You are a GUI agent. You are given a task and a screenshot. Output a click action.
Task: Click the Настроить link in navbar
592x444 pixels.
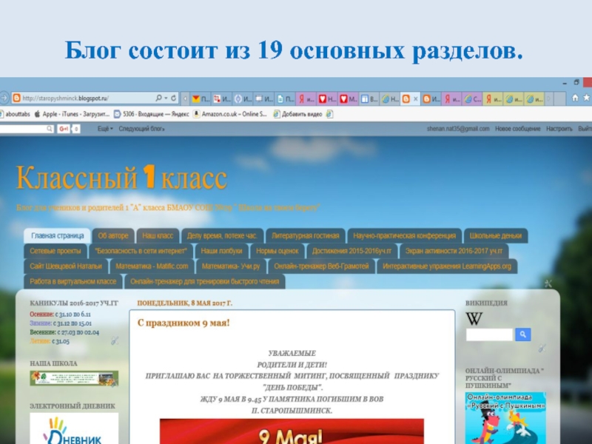pyautogui.click(x=559, y=129)
